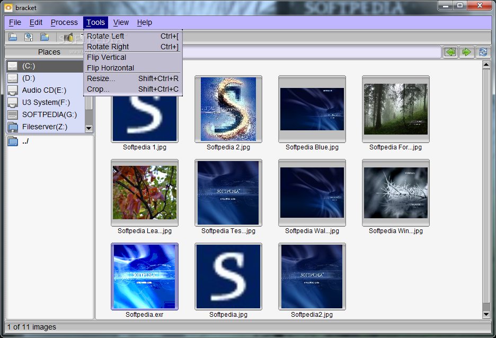Select Softpedia.exr thumbnail
Screen dimensions: 496x338
point(145,277)
